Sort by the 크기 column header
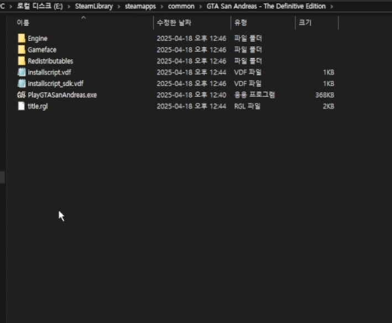 point(305,23)
